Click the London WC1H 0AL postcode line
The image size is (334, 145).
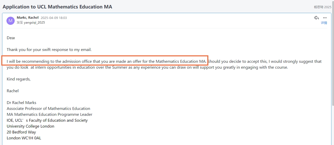coord(24,138)
